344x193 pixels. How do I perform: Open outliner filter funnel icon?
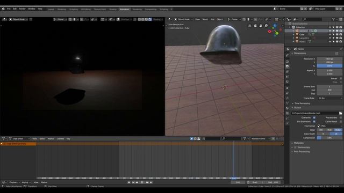coord(334,19)
